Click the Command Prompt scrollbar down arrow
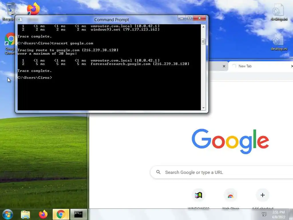Image resolution: width=293 pixels, height=220 pixels. click(x=203, y=108)
